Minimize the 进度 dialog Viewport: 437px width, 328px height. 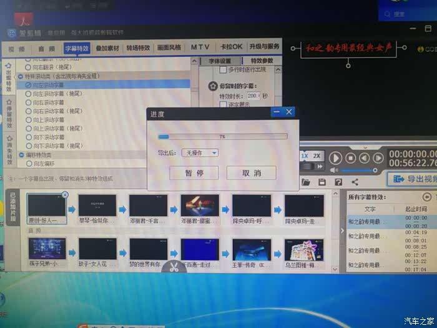pos(277,112)
